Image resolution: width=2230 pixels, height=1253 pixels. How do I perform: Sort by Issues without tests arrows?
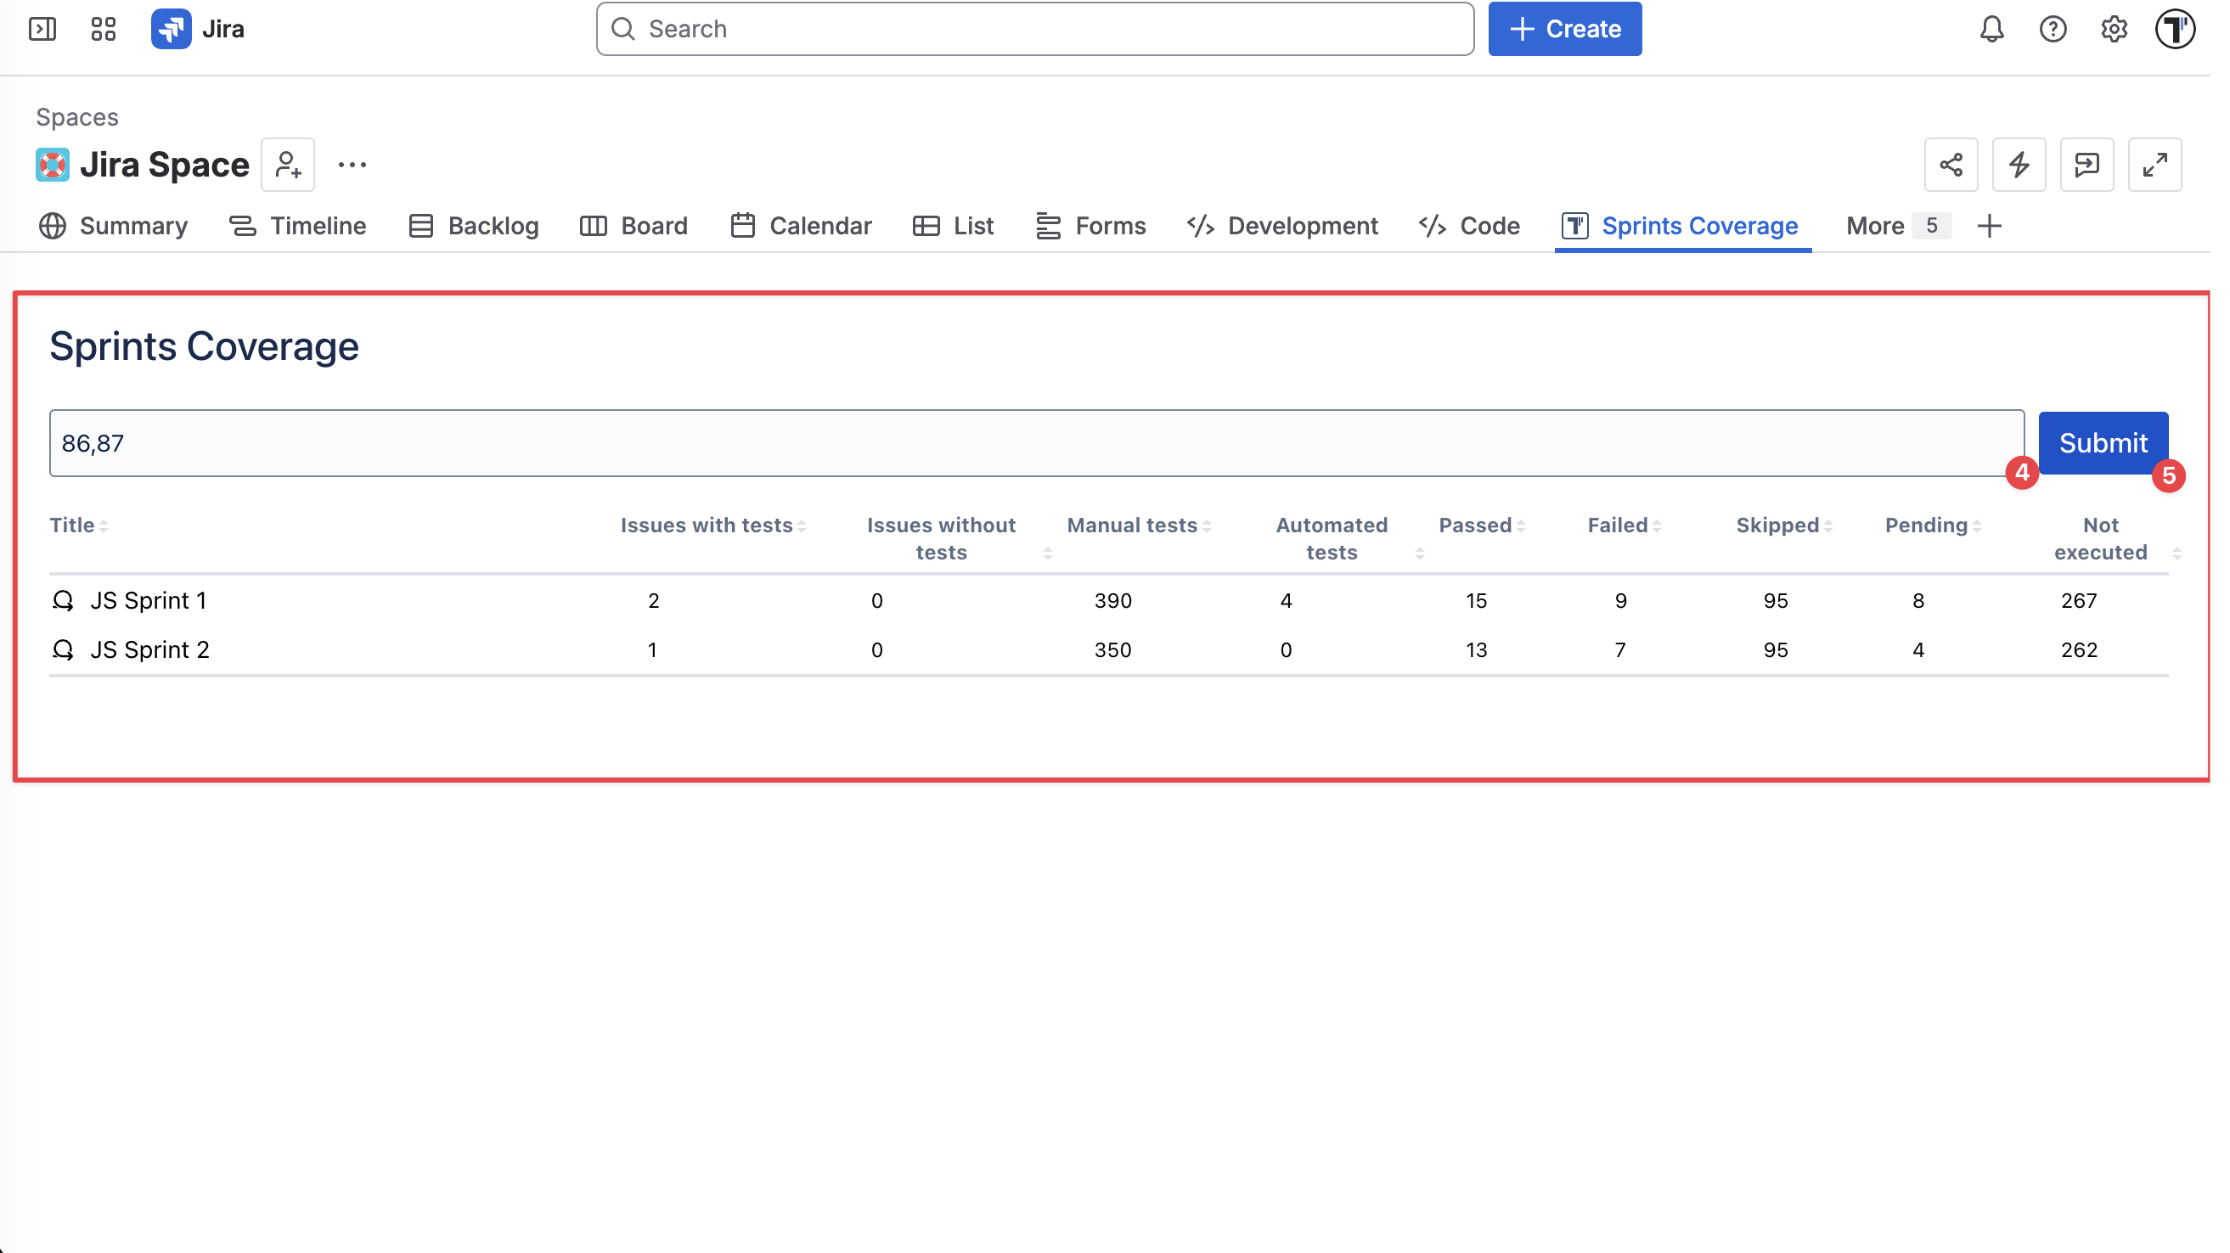(x=1049, y=553)
